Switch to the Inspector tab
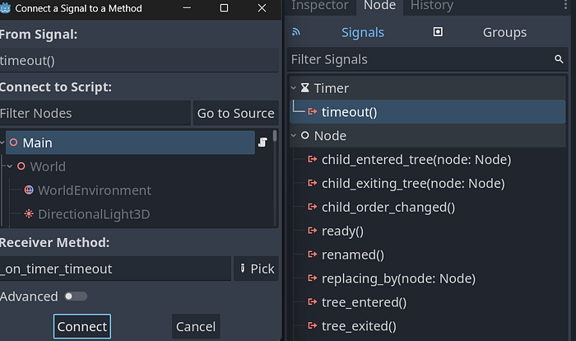This screenshot has width=576, height=341. (320, 6)
